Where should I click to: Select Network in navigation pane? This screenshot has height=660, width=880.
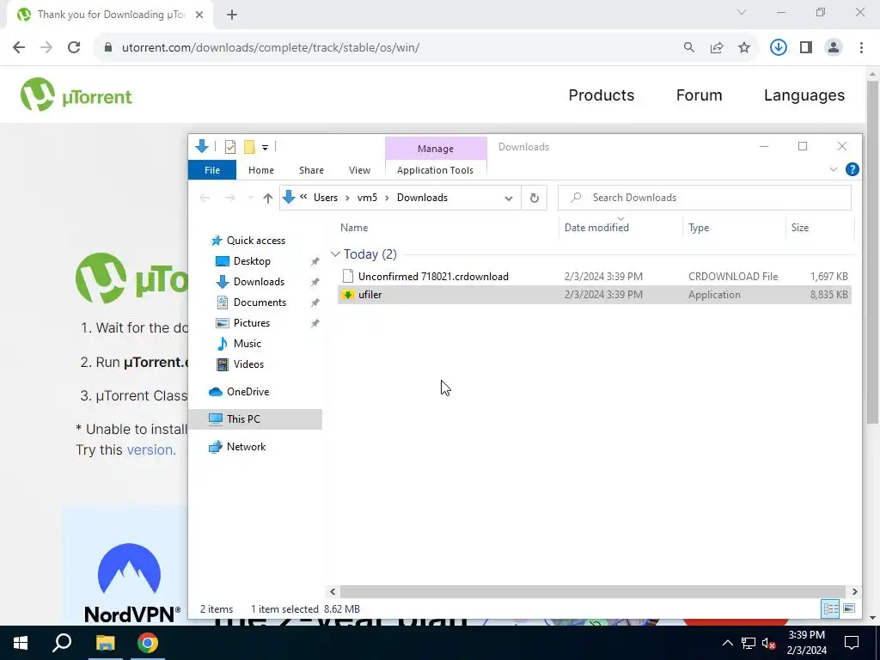[x=247, y=447]
